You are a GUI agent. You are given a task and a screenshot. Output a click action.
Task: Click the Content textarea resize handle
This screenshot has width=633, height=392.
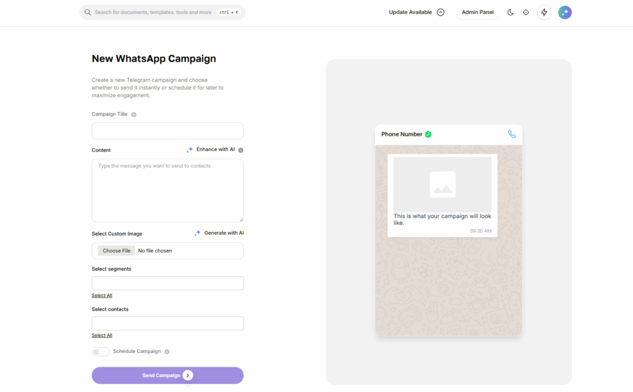tap(241, 220)
